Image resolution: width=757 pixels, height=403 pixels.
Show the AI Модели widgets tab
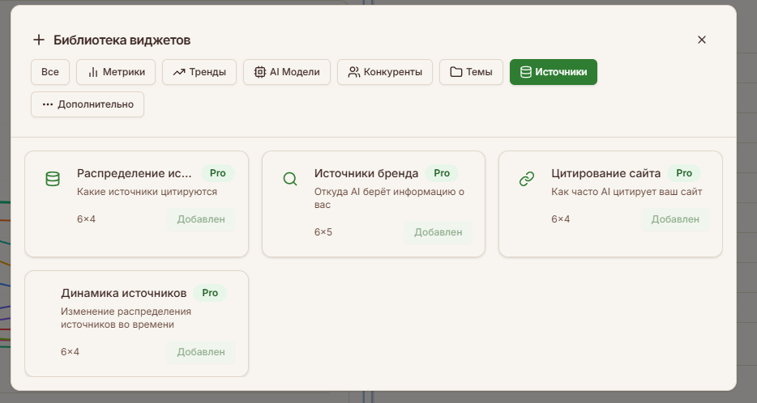[x=287, y=72]
